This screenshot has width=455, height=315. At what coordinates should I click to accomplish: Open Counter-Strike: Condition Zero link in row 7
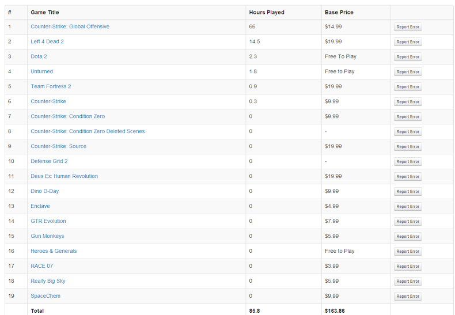(x=67, y=116)
